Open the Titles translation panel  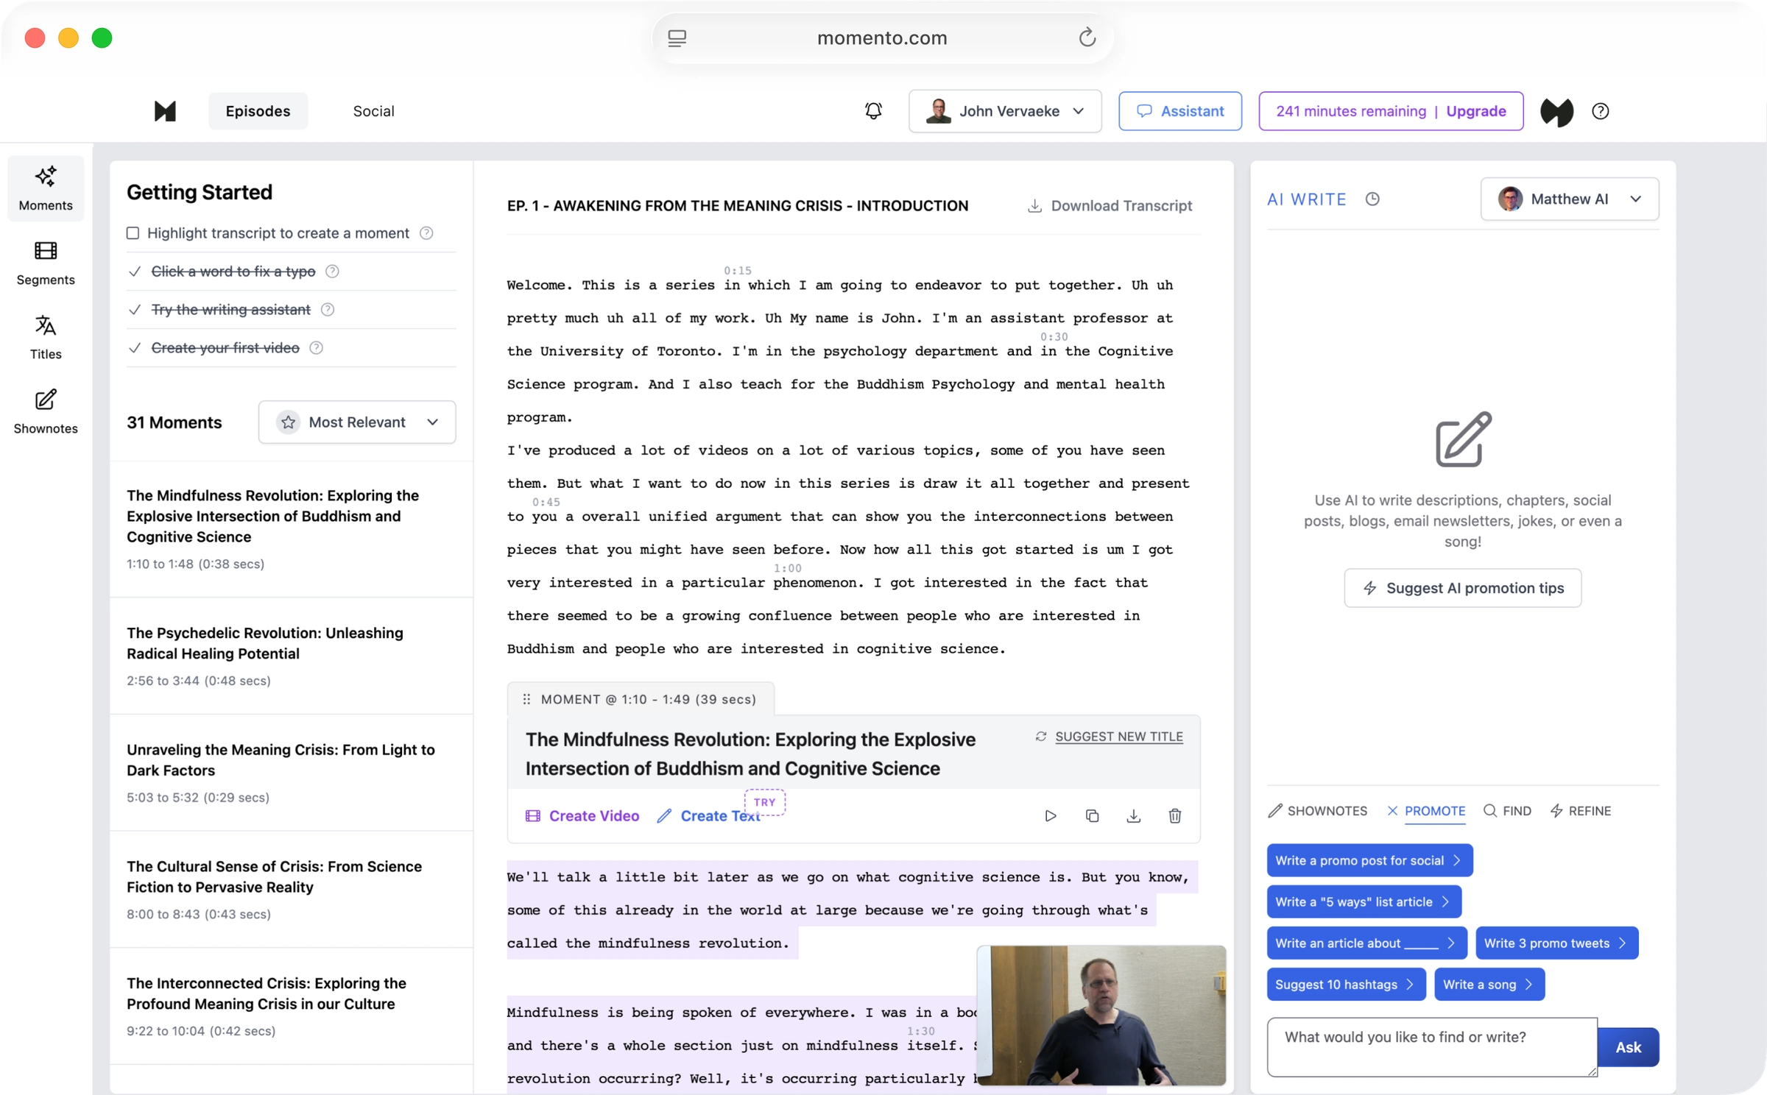pos(46,337)
